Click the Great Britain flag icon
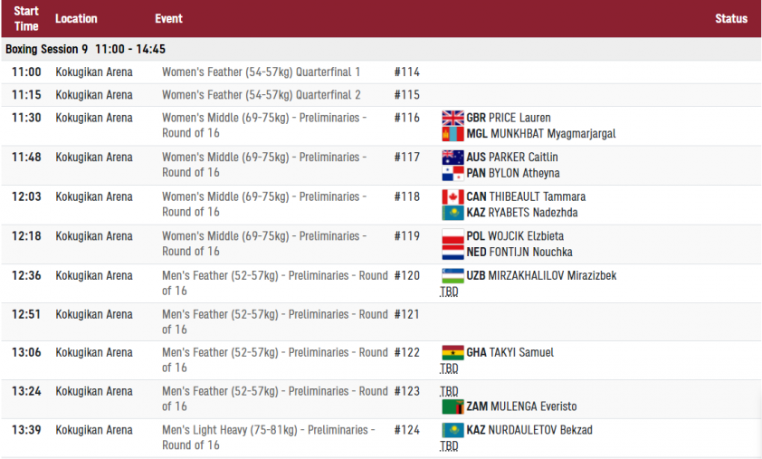762x459 pixels. click(x=452, y=118)
